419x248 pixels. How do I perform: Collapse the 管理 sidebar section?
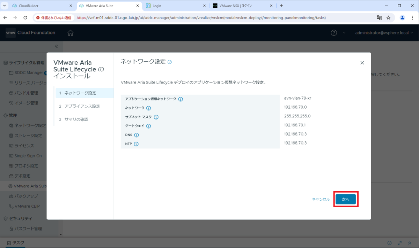click(x=10, y=115)
